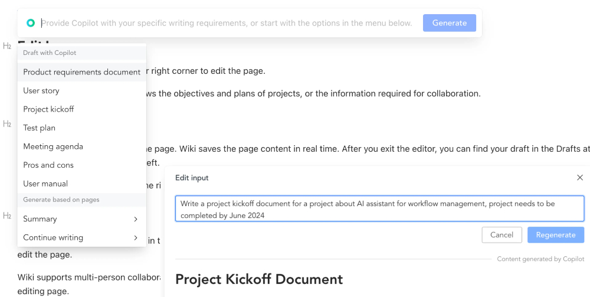Select Product requirements document template
This screenshot has width=590, height=297.
pyautogui.click(x=81, y=72)
